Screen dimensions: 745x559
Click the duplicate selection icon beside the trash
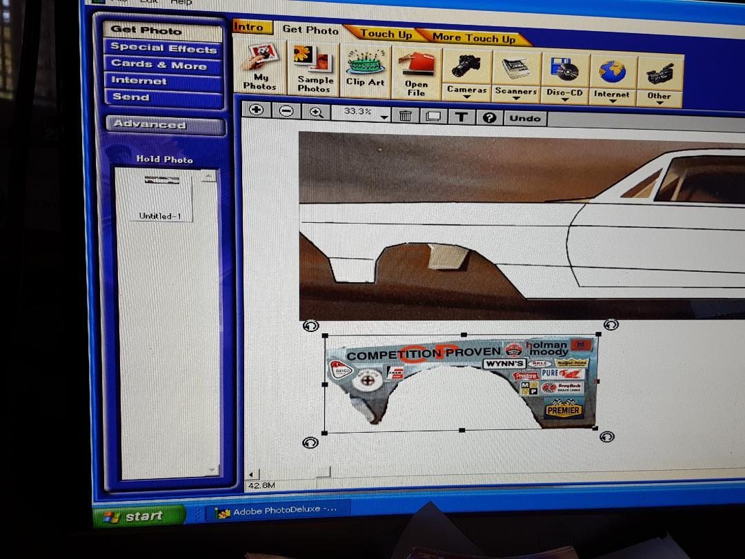pyautogui.click(x=433, y=116)
